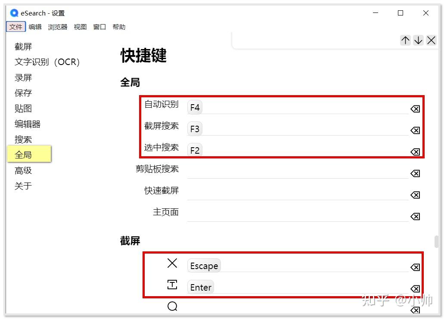Clear the 截屏搜索 F3 shortcut with backspace icon

click(x=415, y=130)
